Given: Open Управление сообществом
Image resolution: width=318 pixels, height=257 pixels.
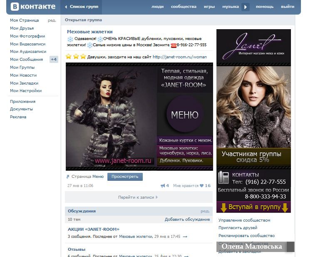Looking at the screenshot, I should [x=244, y=220].
